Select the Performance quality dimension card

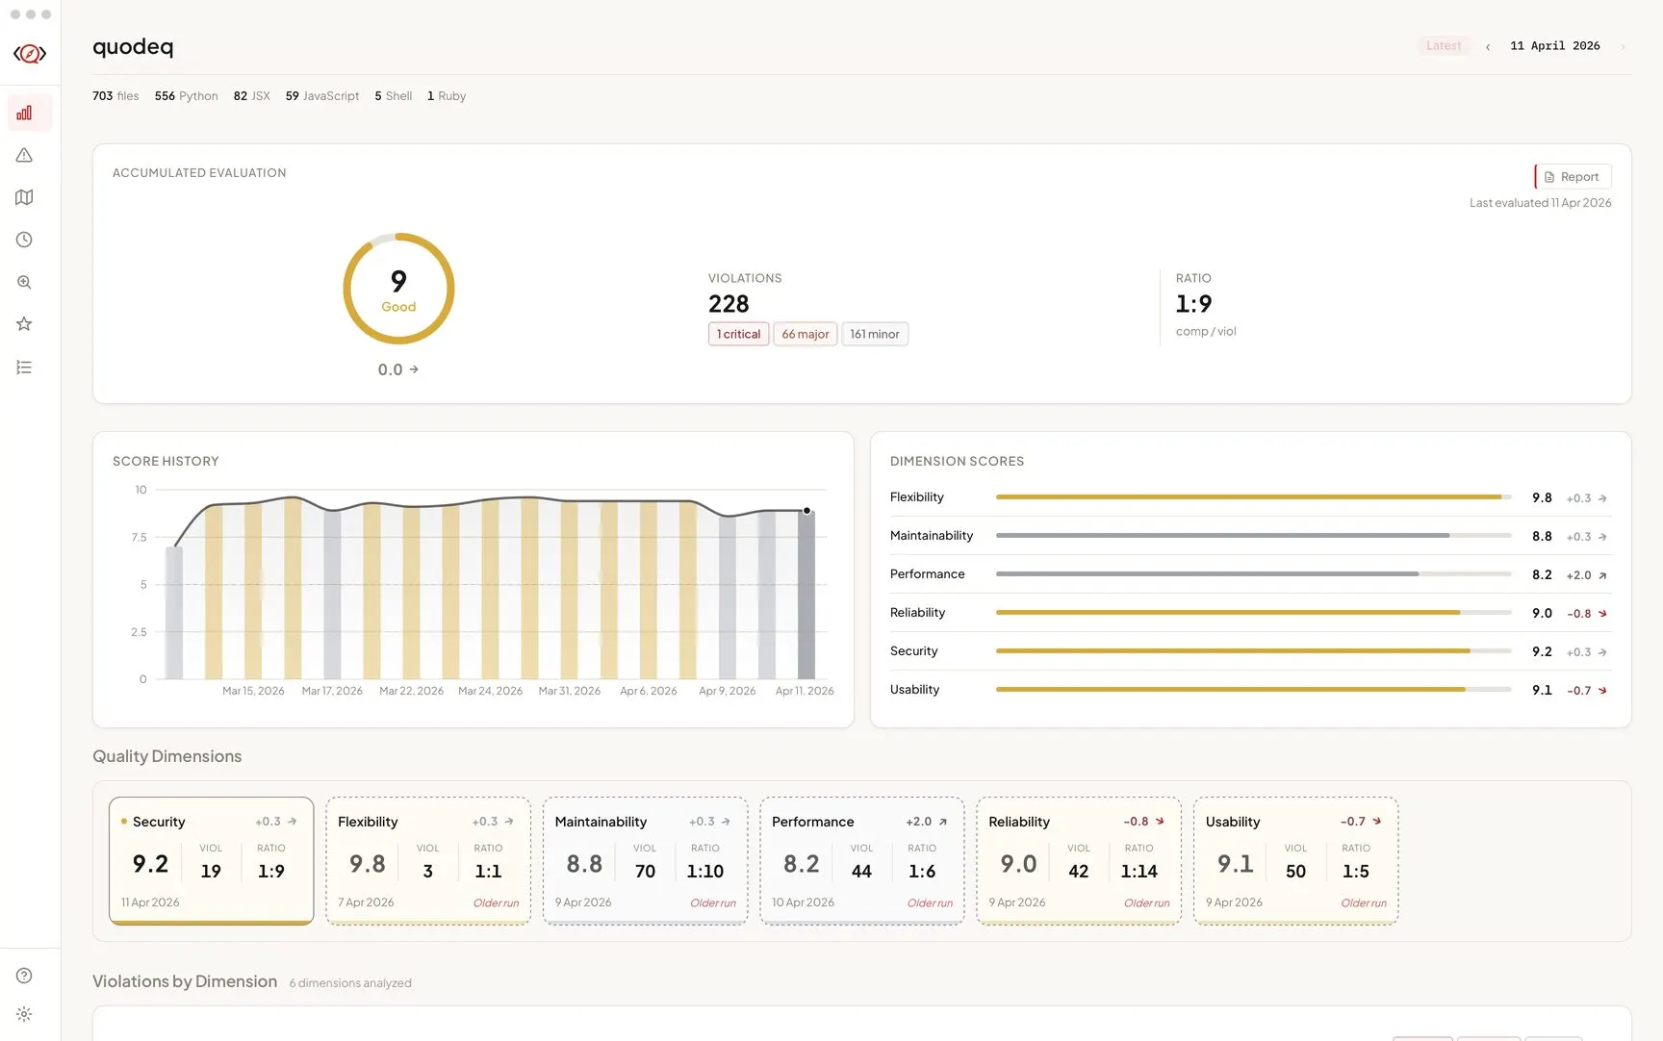click(x=861, y=860)
